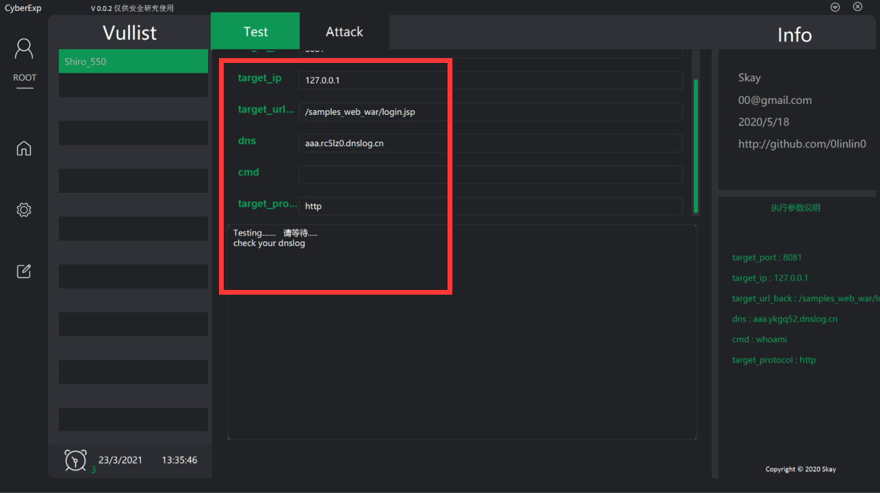Click the clock time 13:35:46

pyautogui.click(x=179, y=460)
